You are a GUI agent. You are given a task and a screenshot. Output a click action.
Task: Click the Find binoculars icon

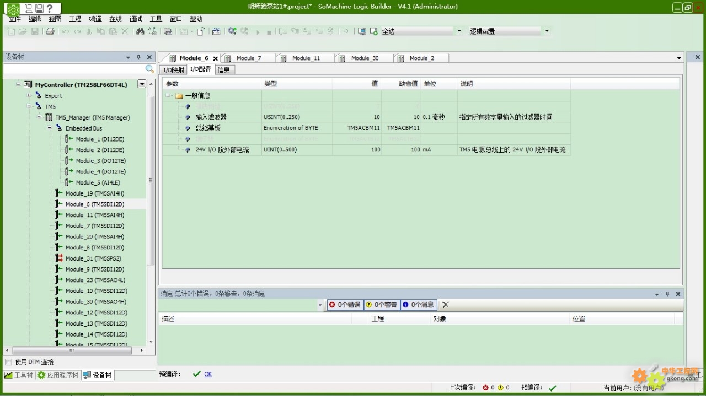[140, 31]
